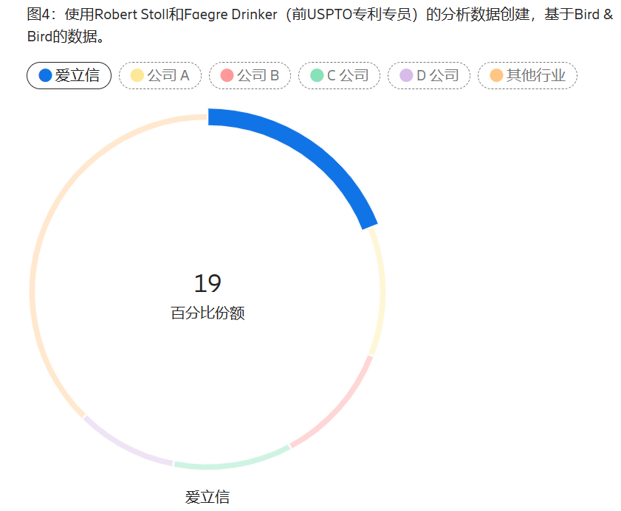The width and height of the screenshot is (621, 511).
Task: Click the pale purple donut segment
Action: click(x=124, y=445)
